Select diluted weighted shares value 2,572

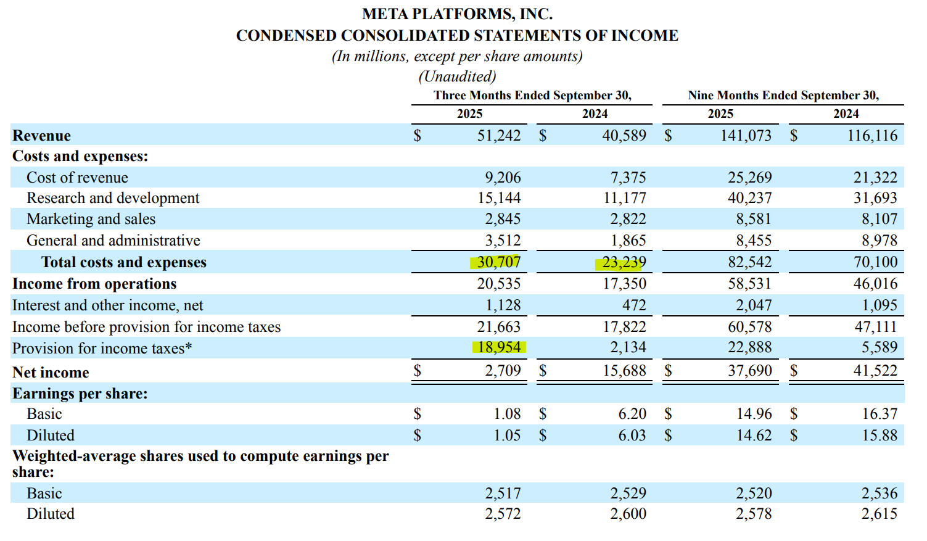[503, 514]
